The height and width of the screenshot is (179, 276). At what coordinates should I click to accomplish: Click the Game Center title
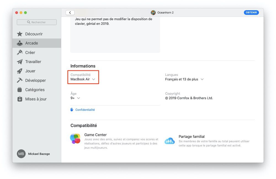[x=95, y=135]
